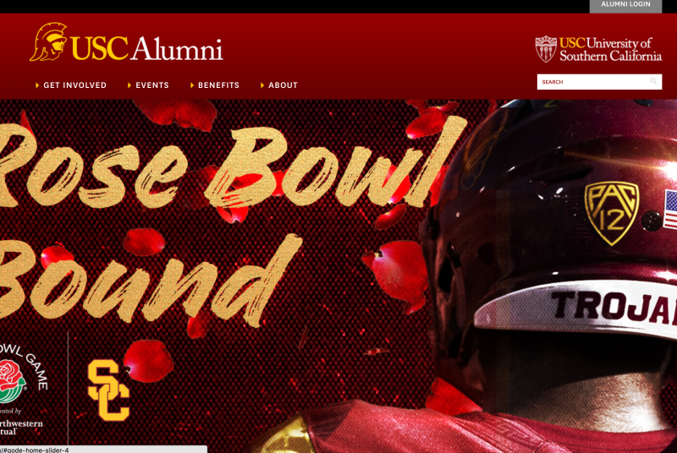Click the American flag helmet decal
Viewport: 677px width, 453px height.
670,210
